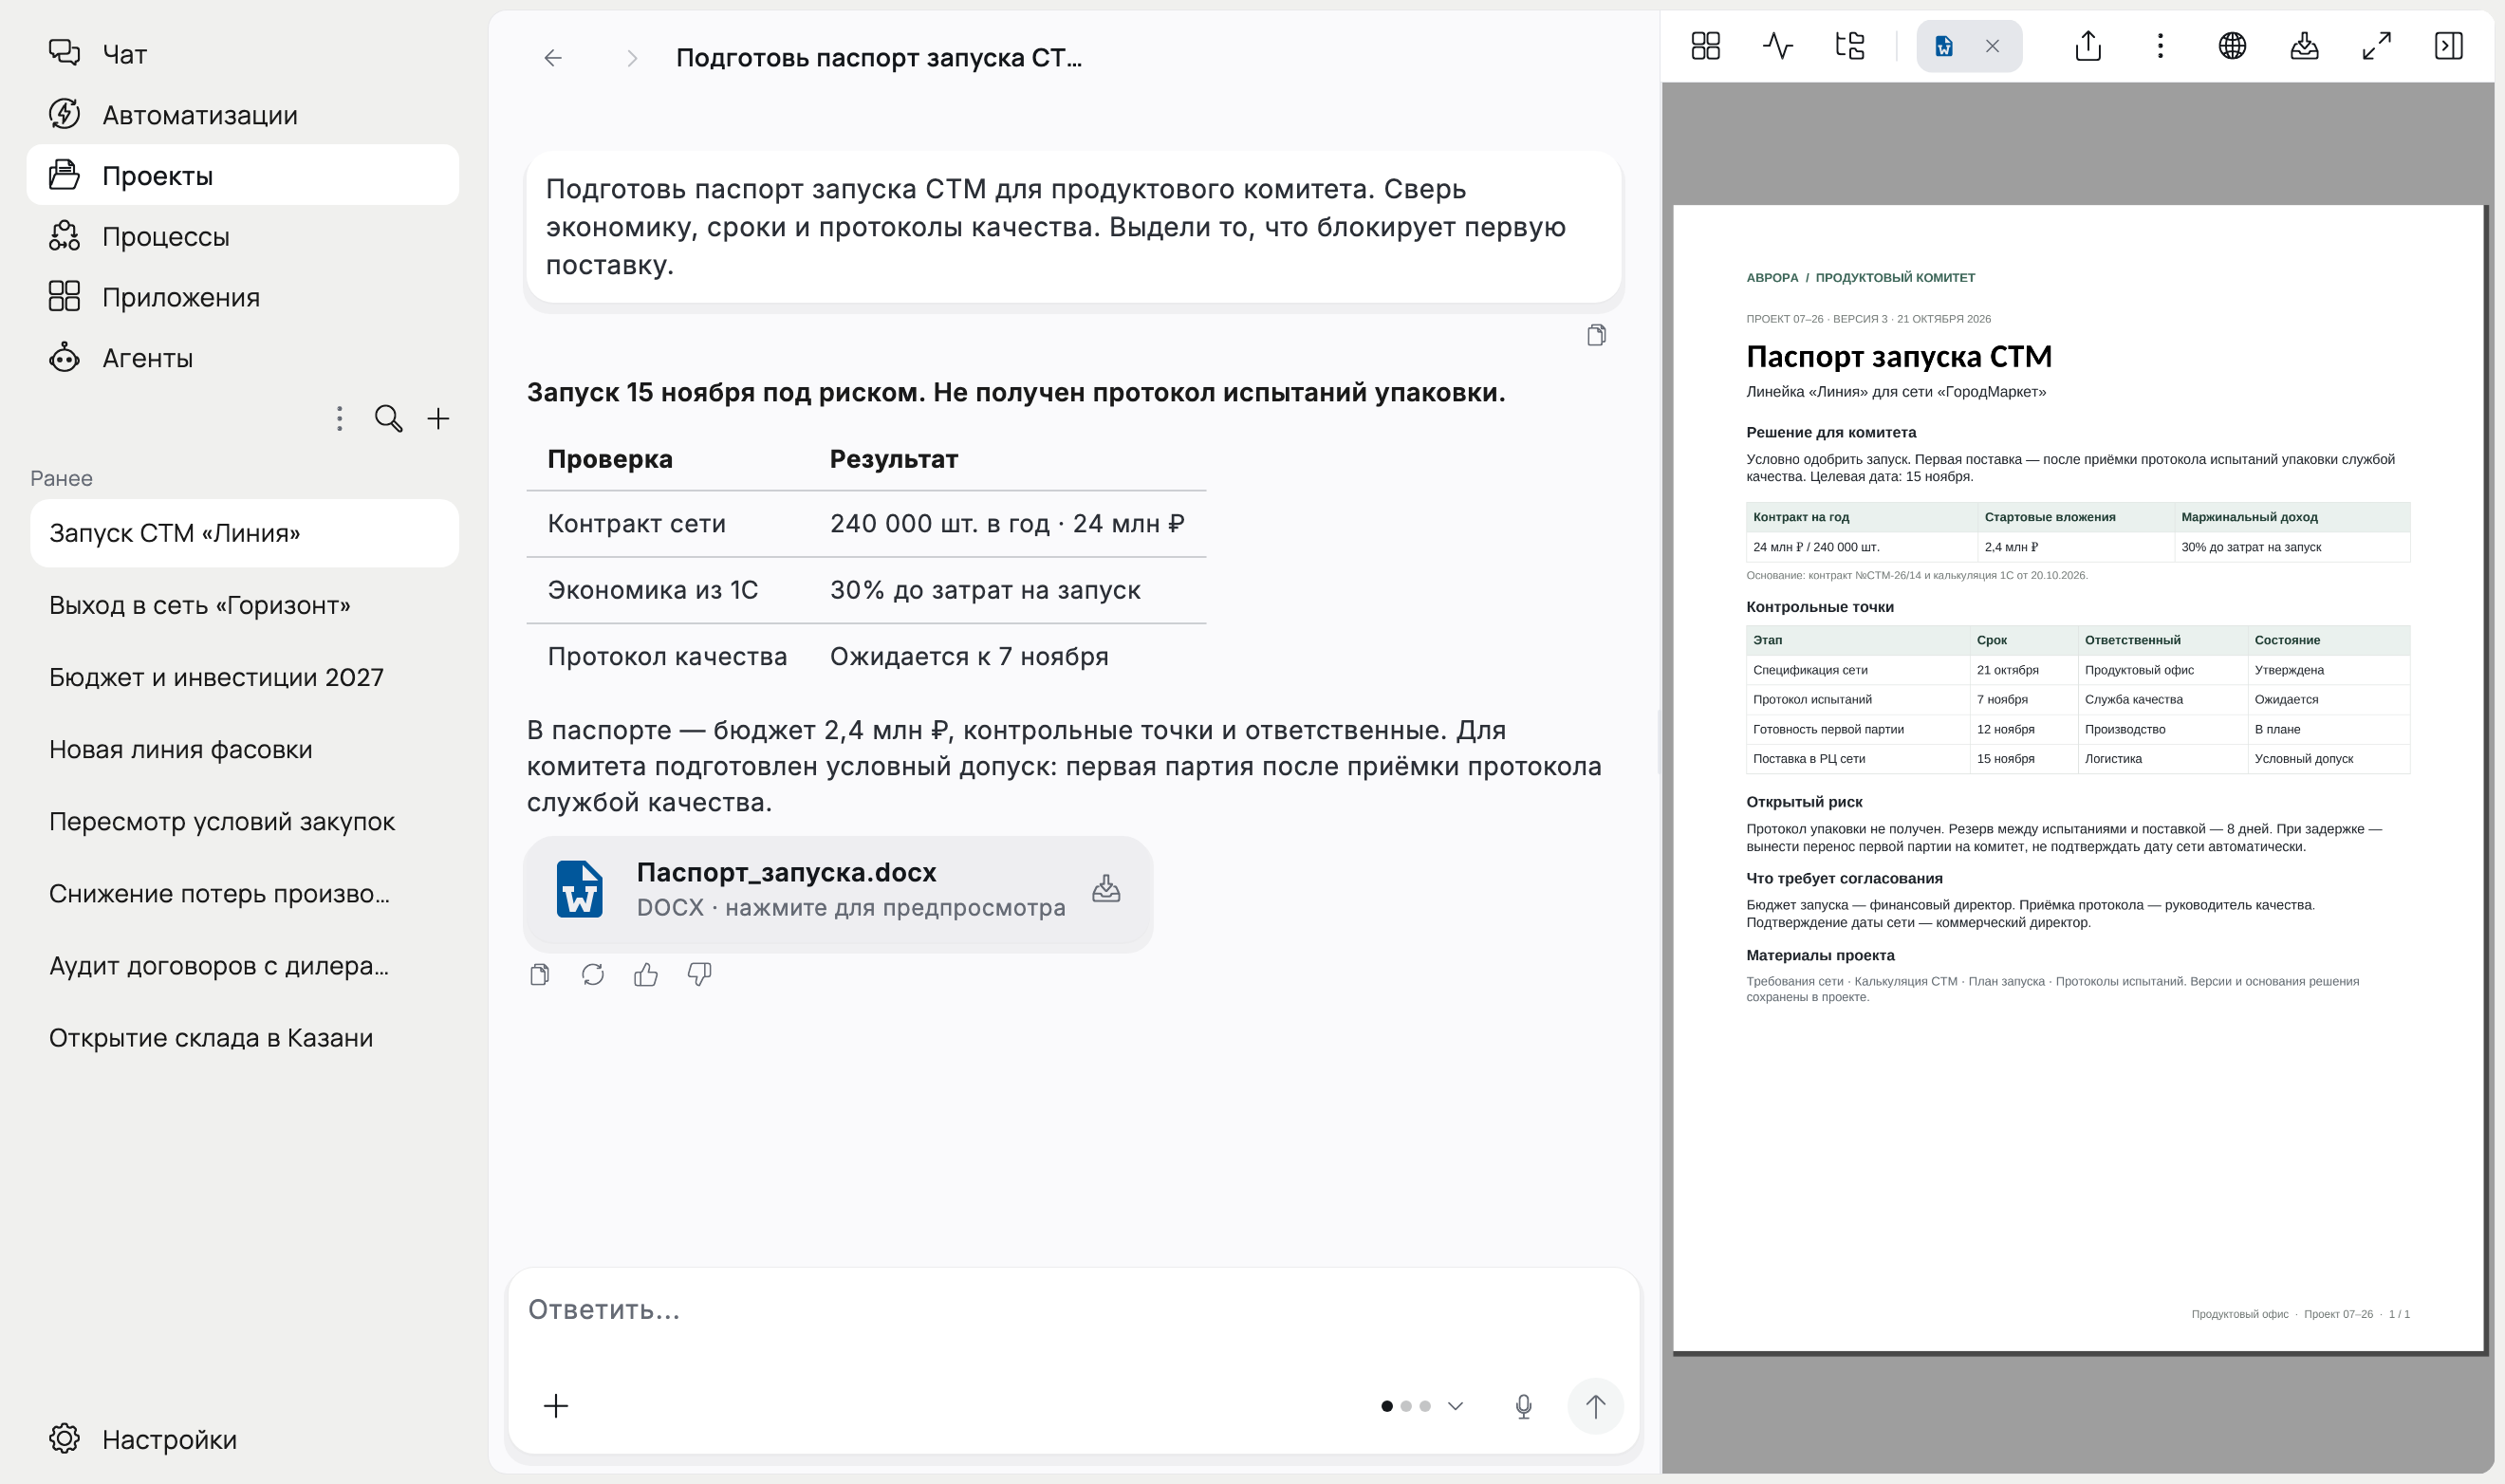Screen dimensions: 2505x1484
Task: Regenerate the assistant response
Action: [x=593, y=974]
